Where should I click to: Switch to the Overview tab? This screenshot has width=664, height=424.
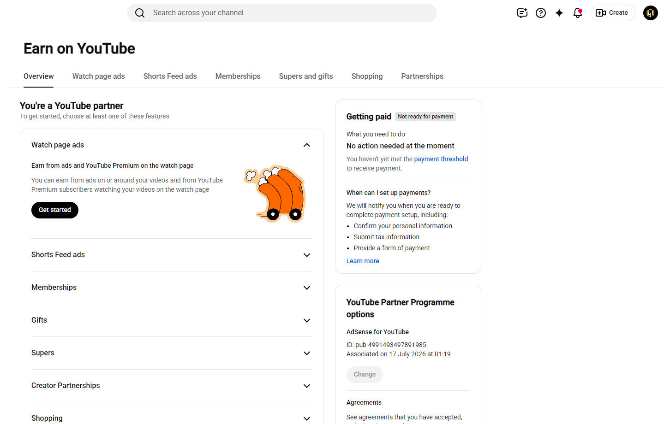39,77
